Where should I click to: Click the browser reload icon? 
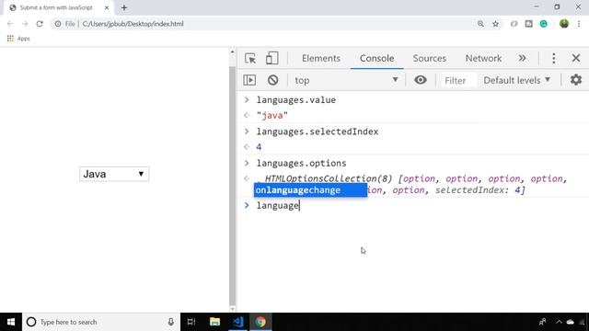point(40,24)
